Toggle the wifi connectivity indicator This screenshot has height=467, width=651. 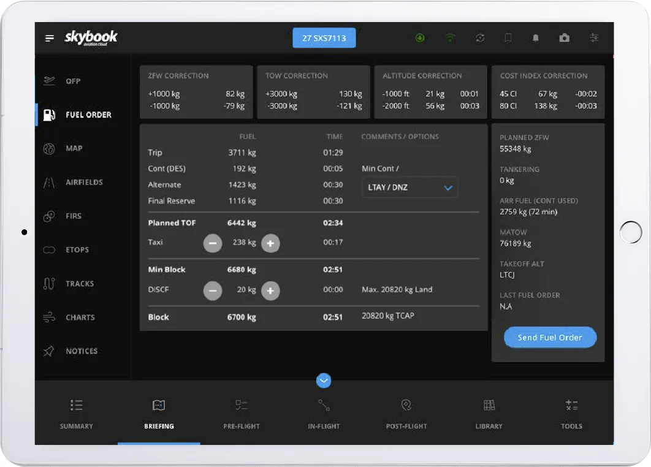(450, 37)
